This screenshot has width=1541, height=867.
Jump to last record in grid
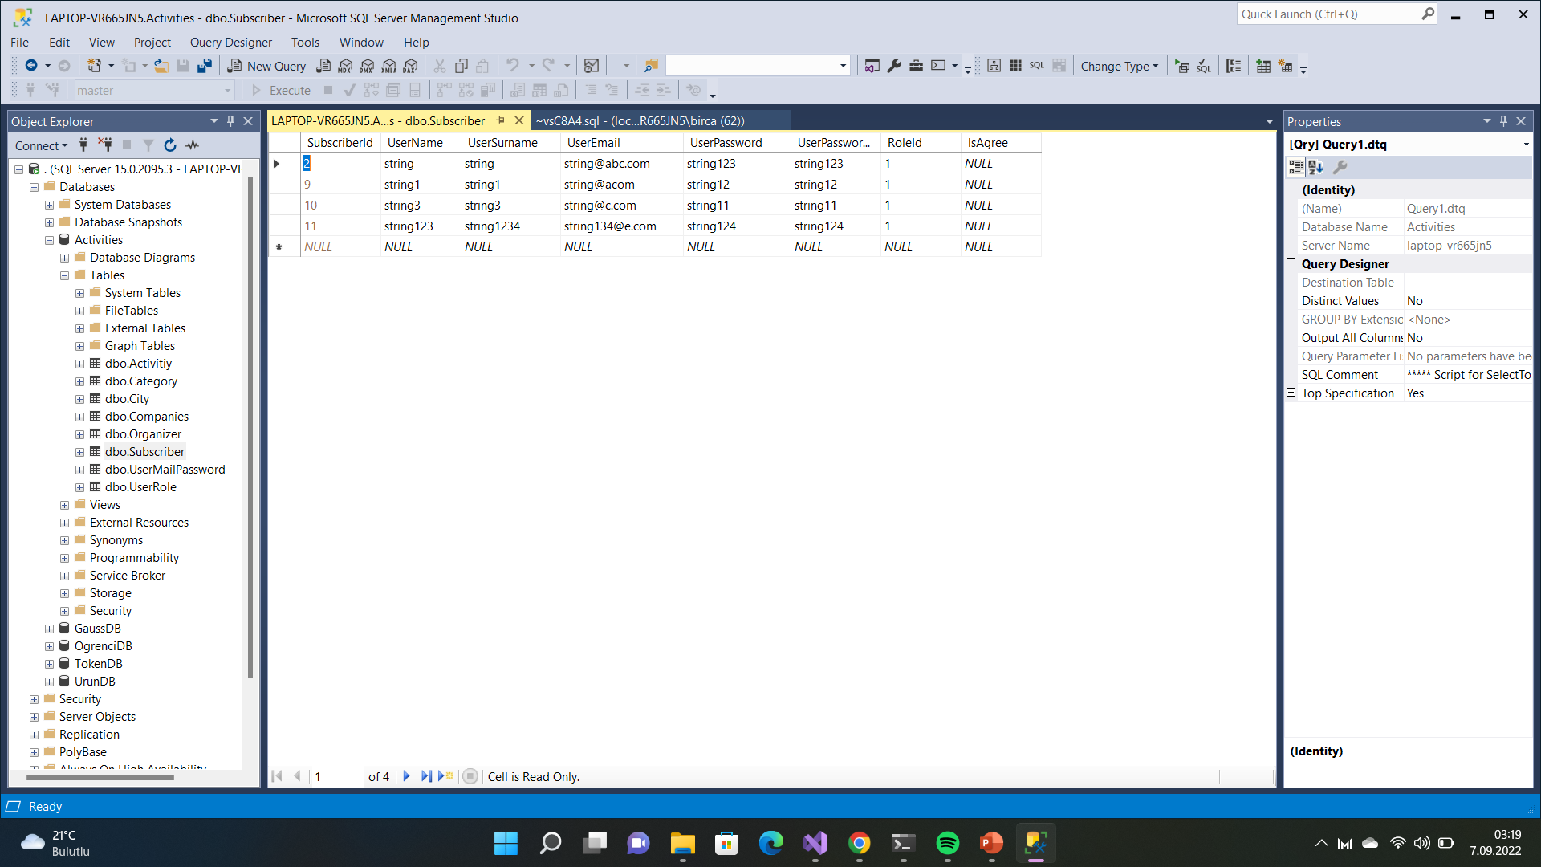[425, 776]
